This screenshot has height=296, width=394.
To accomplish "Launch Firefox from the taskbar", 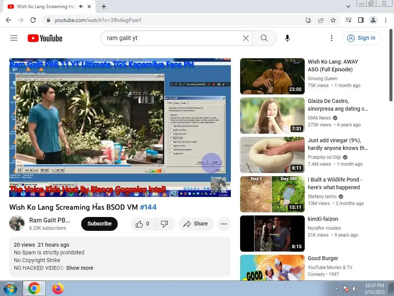I will (x=58, y=288).
